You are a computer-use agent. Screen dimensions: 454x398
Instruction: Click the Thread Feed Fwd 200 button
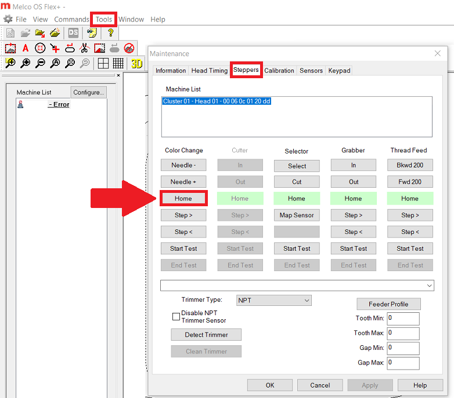410,182
